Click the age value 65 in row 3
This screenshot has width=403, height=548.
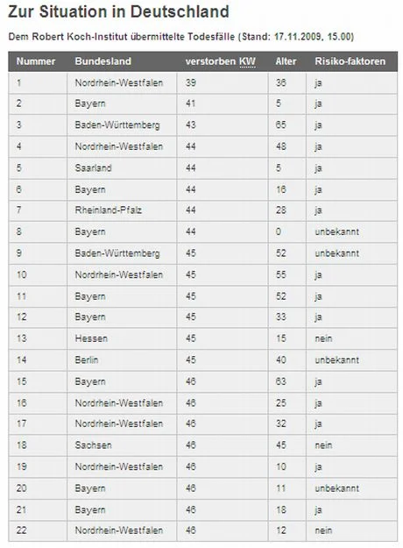280,125
